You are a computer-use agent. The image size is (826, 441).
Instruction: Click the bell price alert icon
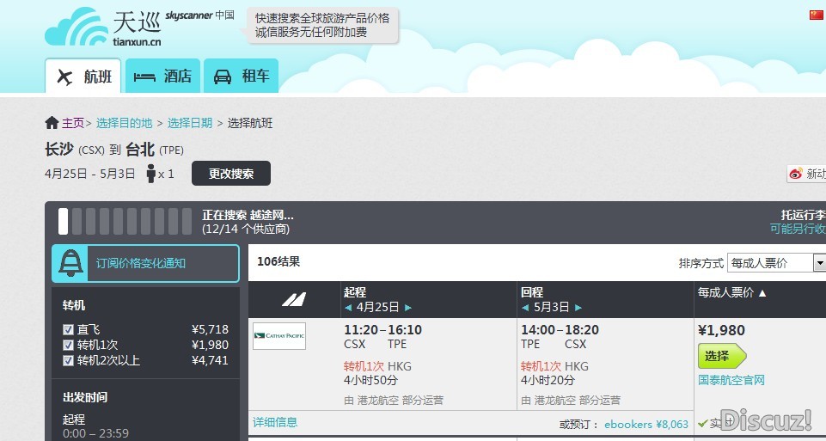tap(70, 264)
